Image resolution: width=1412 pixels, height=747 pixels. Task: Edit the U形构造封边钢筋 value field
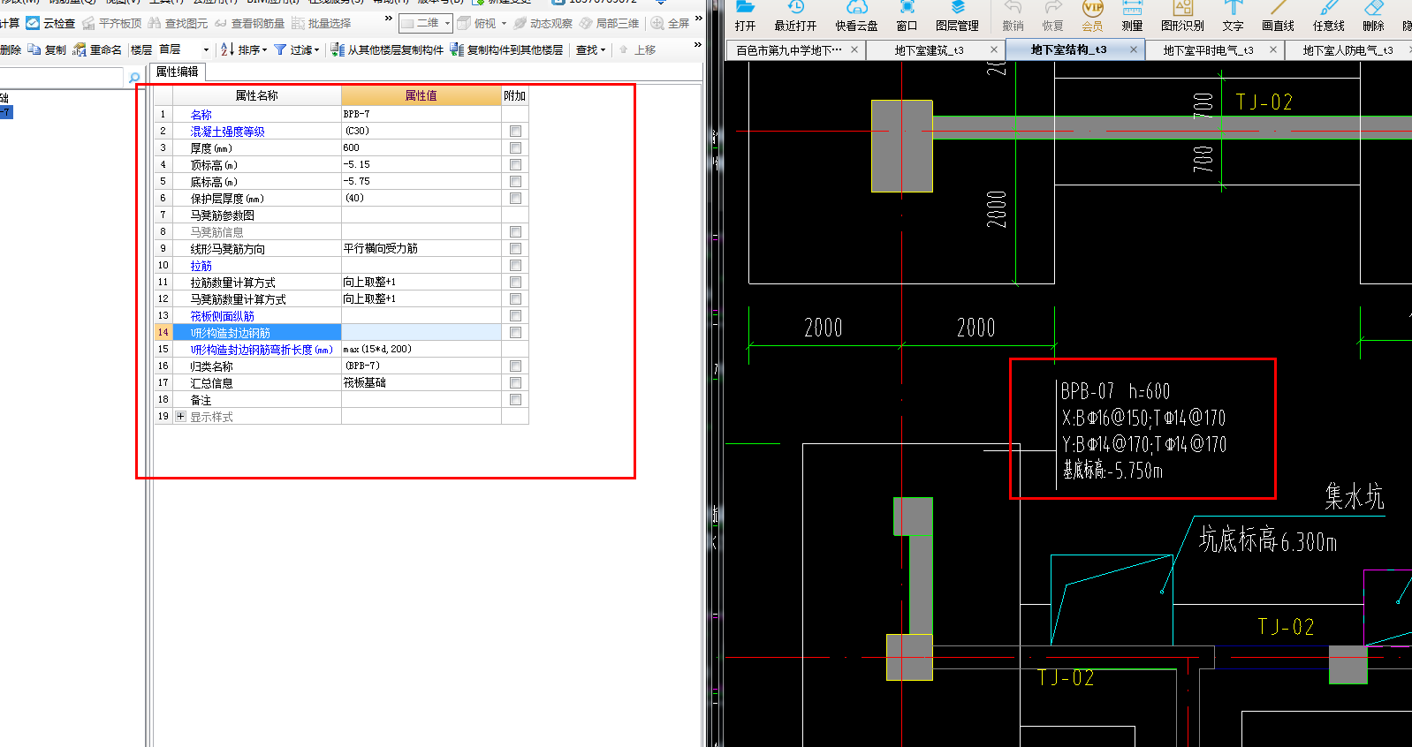[x=421, y=332]
